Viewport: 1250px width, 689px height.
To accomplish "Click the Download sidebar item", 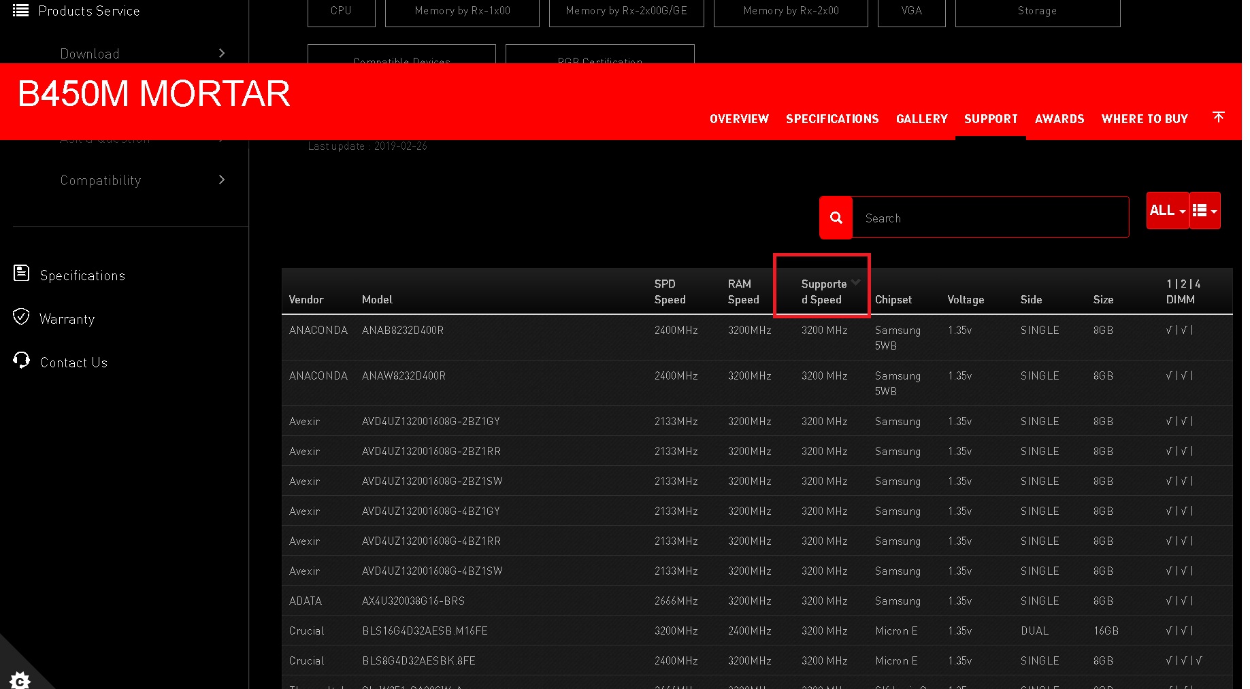I will pyautogui.click(x=90, y=54).
